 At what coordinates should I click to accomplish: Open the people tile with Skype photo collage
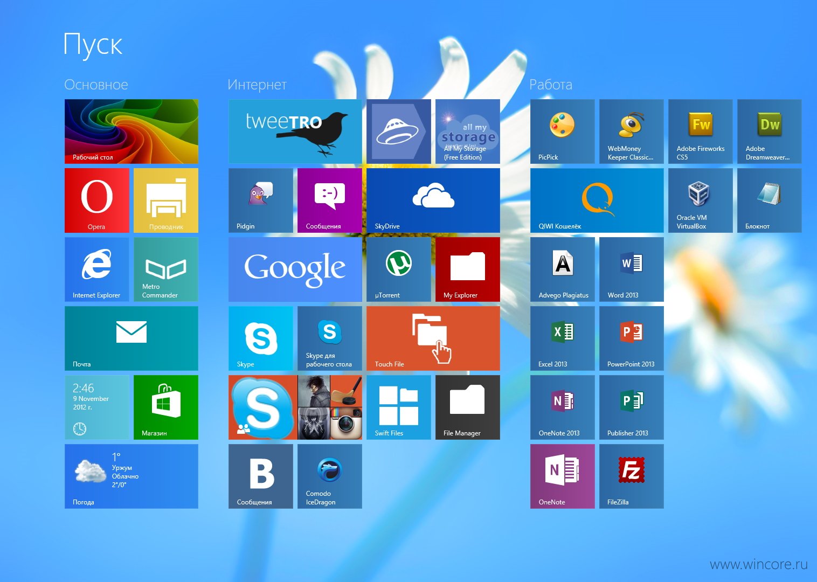tap(295, 407)
